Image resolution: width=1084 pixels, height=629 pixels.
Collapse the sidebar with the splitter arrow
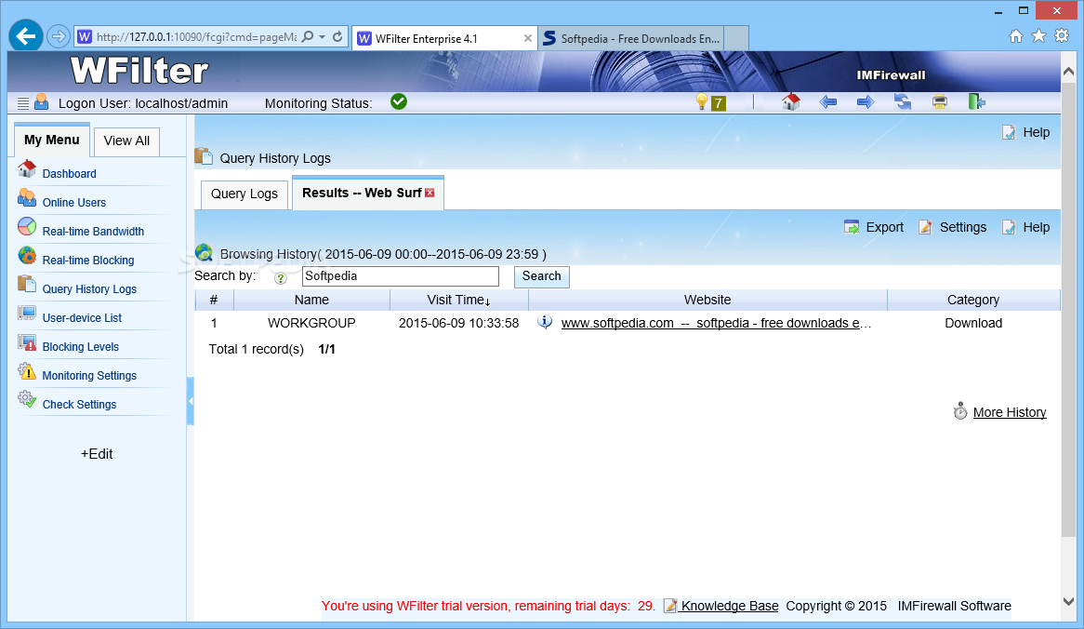(190, 401)
